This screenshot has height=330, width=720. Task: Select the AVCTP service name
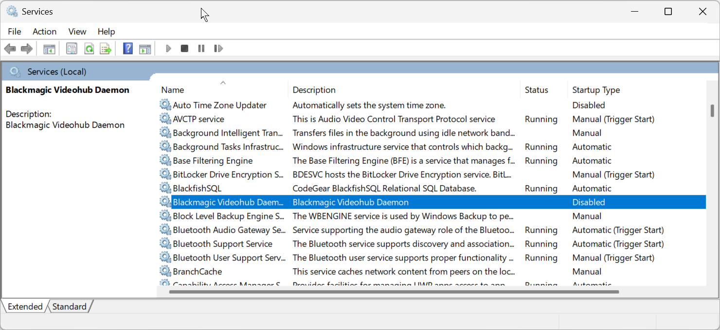coord(198,119)
